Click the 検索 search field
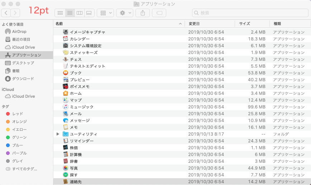Screen dimensions: 311x185 pos(249,13)
